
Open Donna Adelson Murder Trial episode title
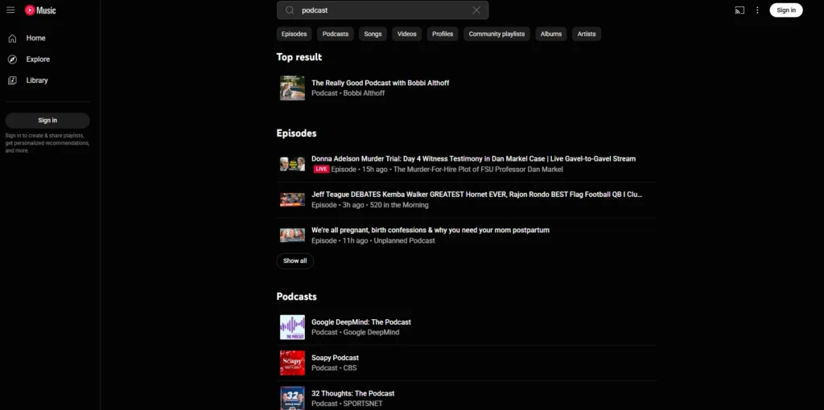(x=473, y=158)
